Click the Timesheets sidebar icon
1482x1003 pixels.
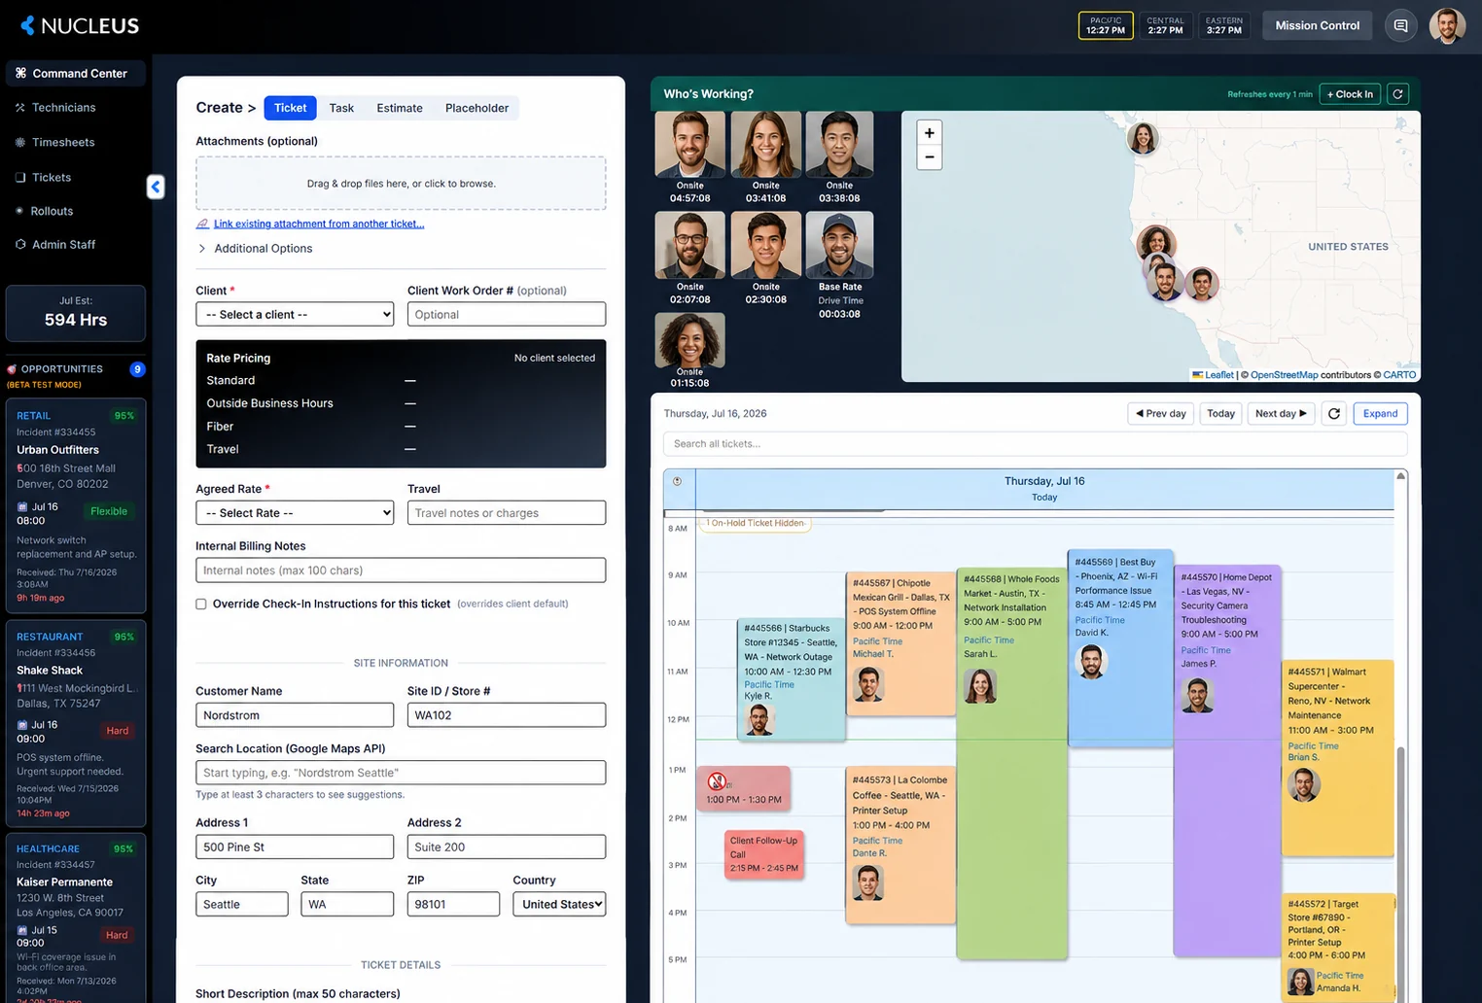click(x=19, y=143)
